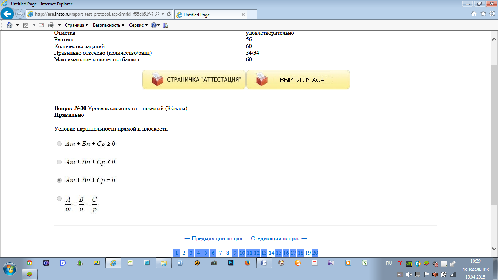This screenshot has width=498, height=280.
Task: Jump to question 2 link
Action: click(x=184, y=253)
